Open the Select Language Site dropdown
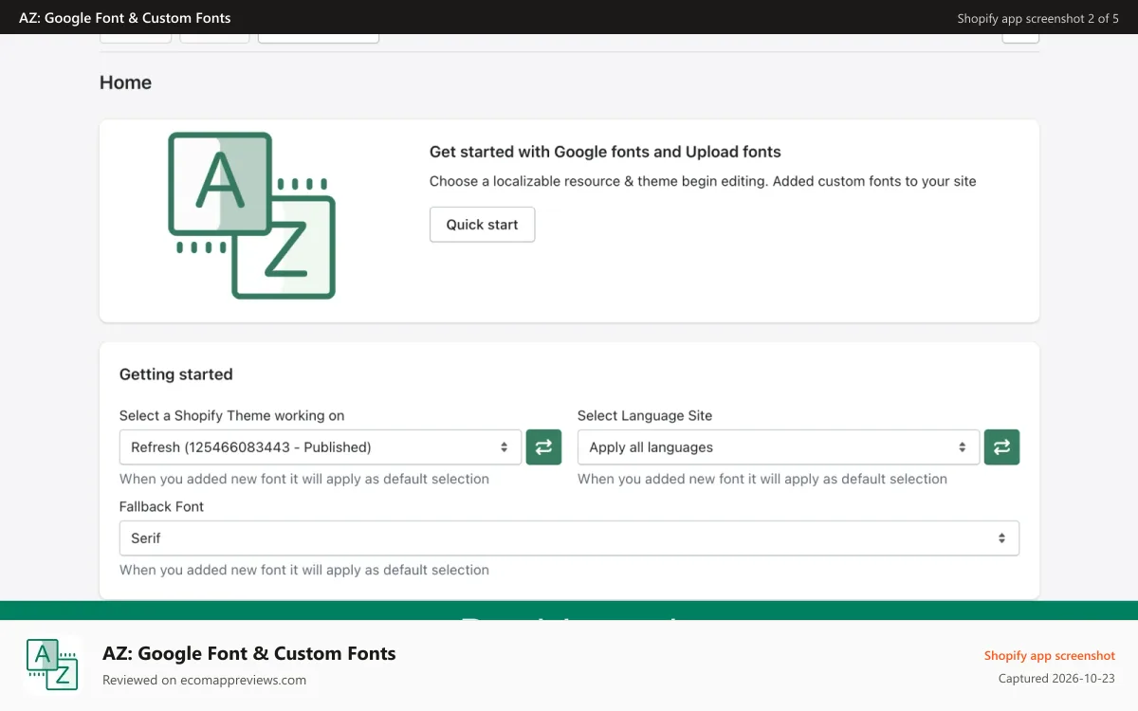Viewport: 1138px width, 711px height. point(779,447)
